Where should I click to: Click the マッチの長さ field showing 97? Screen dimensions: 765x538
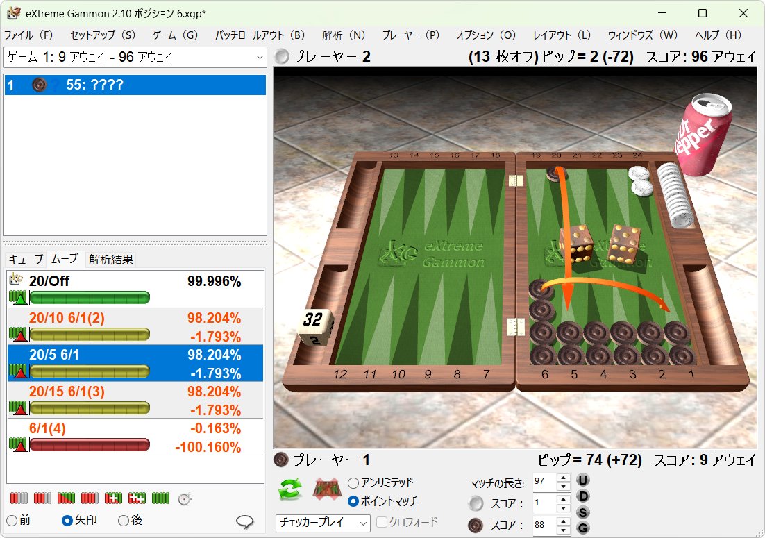tap(544, 481)
